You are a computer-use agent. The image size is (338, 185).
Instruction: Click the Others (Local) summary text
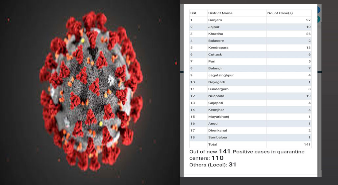pos(213,165)
